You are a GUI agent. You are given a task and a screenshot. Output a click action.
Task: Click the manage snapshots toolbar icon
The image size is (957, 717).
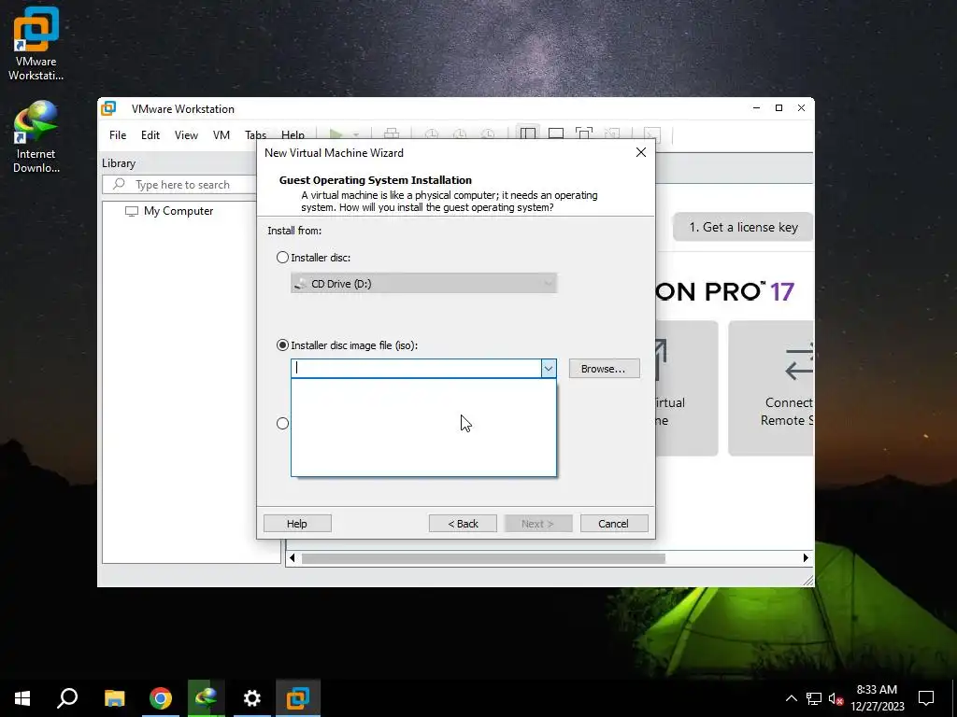[x=488, y=134]
